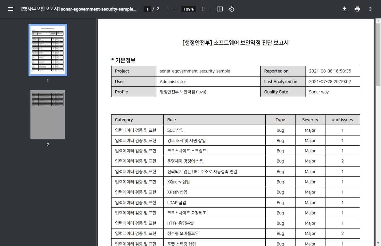This screenshot has width=381, height=246.
Task: Download the PDF file
Action: [x=344, y=9]
